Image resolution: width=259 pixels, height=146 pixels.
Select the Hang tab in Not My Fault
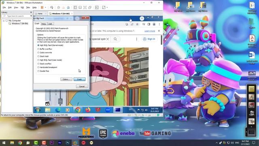tap(43, 24)
